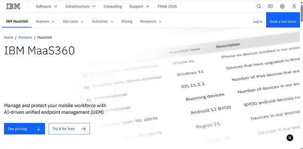This screenshot has width=303, height=149.
Task: Expand the Infrastructure menu
Action: 80,6
